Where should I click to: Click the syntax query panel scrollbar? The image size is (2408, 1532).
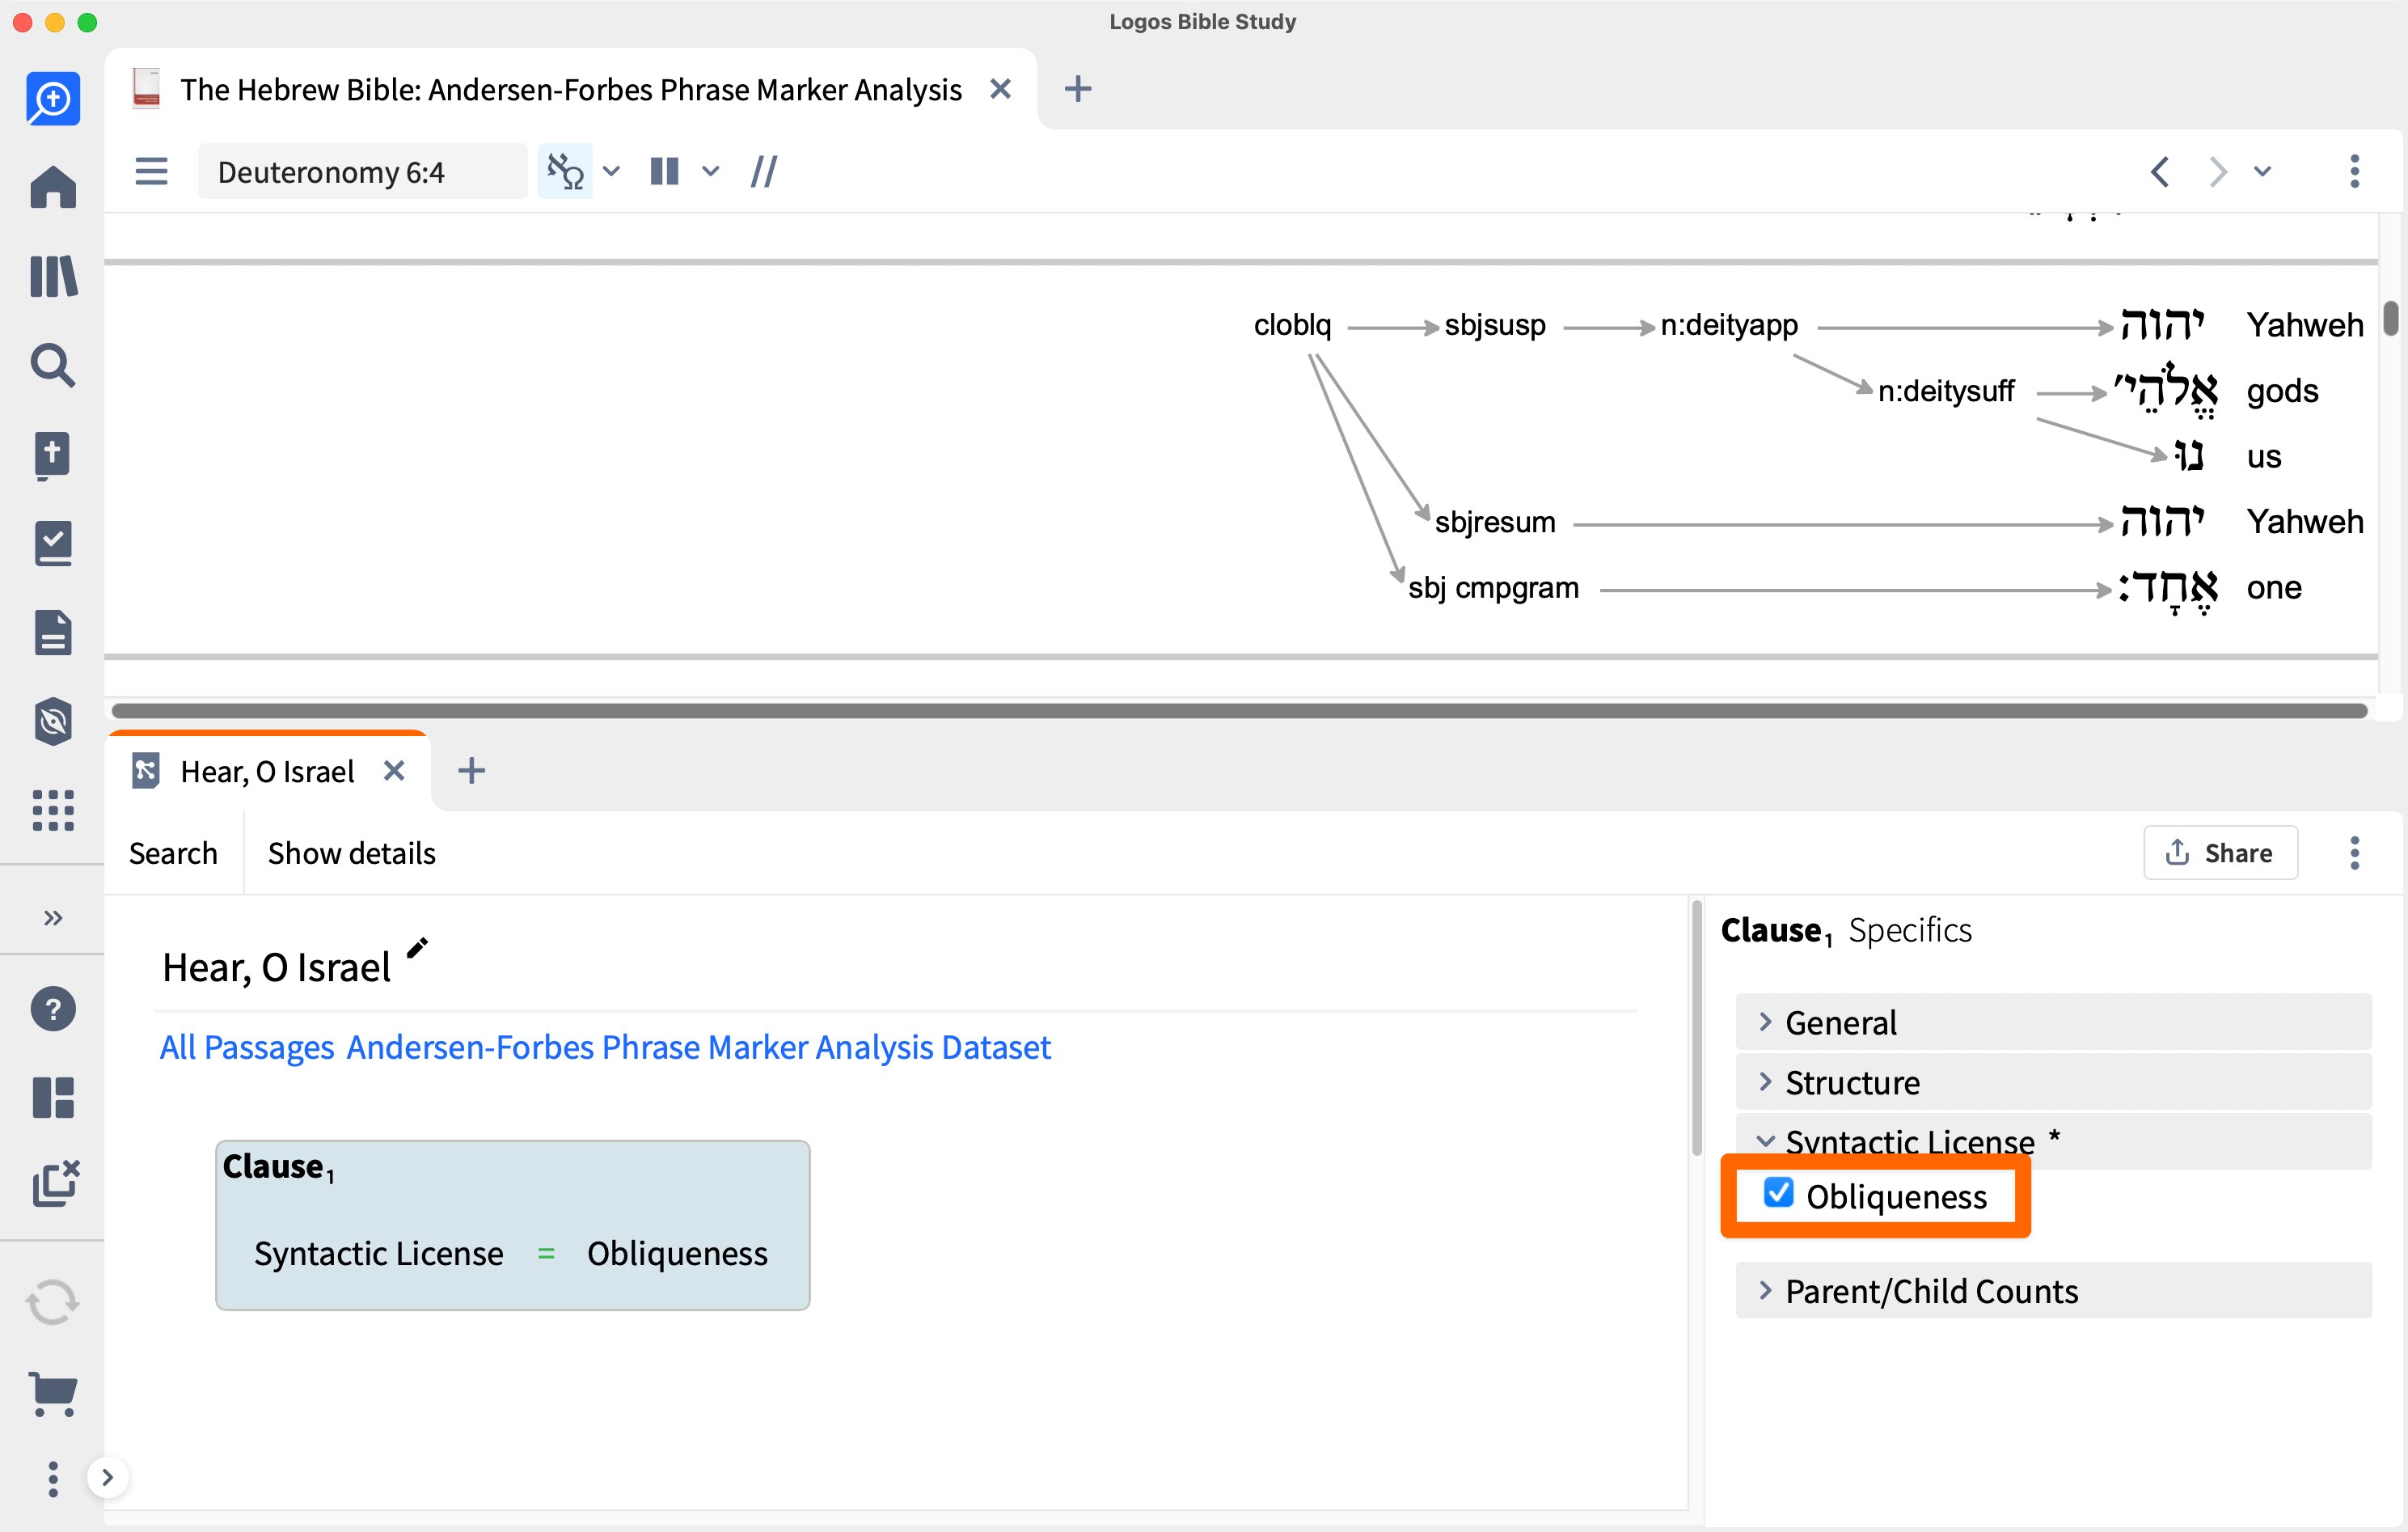tap(1696, 1028)
